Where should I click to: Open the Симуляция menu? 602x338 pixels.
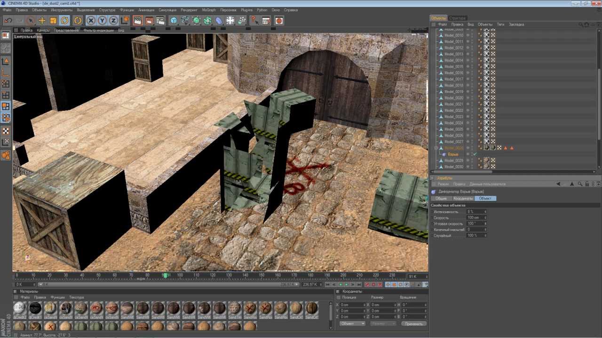click(167, 10)
